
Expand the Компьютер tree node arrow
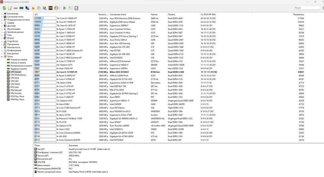[x=2, y=14]
